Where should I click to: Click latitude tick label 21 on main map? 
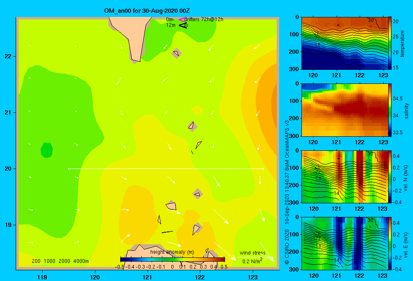point(8,112)
